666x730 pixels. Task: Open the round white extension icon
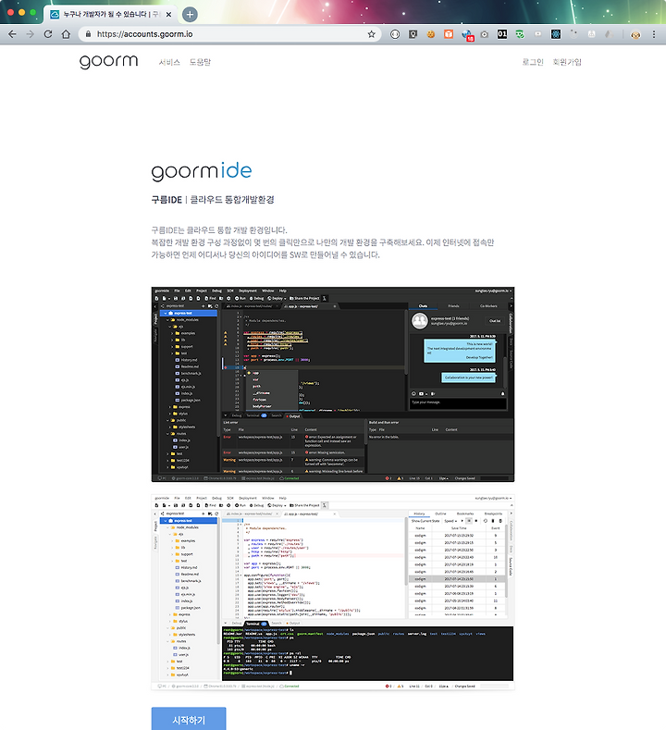point(395,34)
